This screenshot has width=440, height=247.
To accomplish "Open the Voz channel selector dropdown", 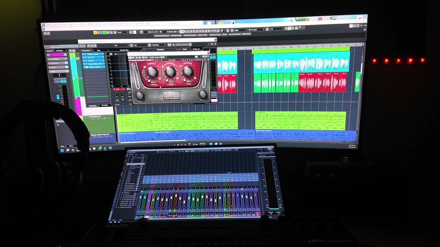I will pos(122,45).
